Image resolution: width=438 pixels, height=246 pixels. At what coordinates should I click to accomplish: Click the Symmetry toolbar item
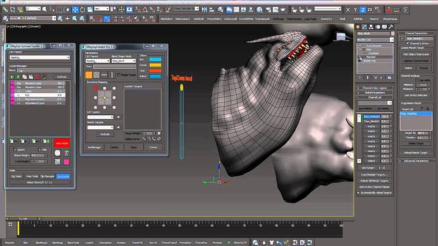(326, 19)
